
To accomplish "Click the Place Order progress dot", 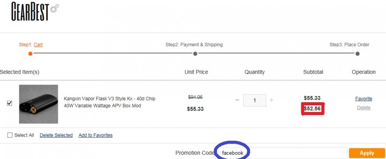I will tap(357, 54).
